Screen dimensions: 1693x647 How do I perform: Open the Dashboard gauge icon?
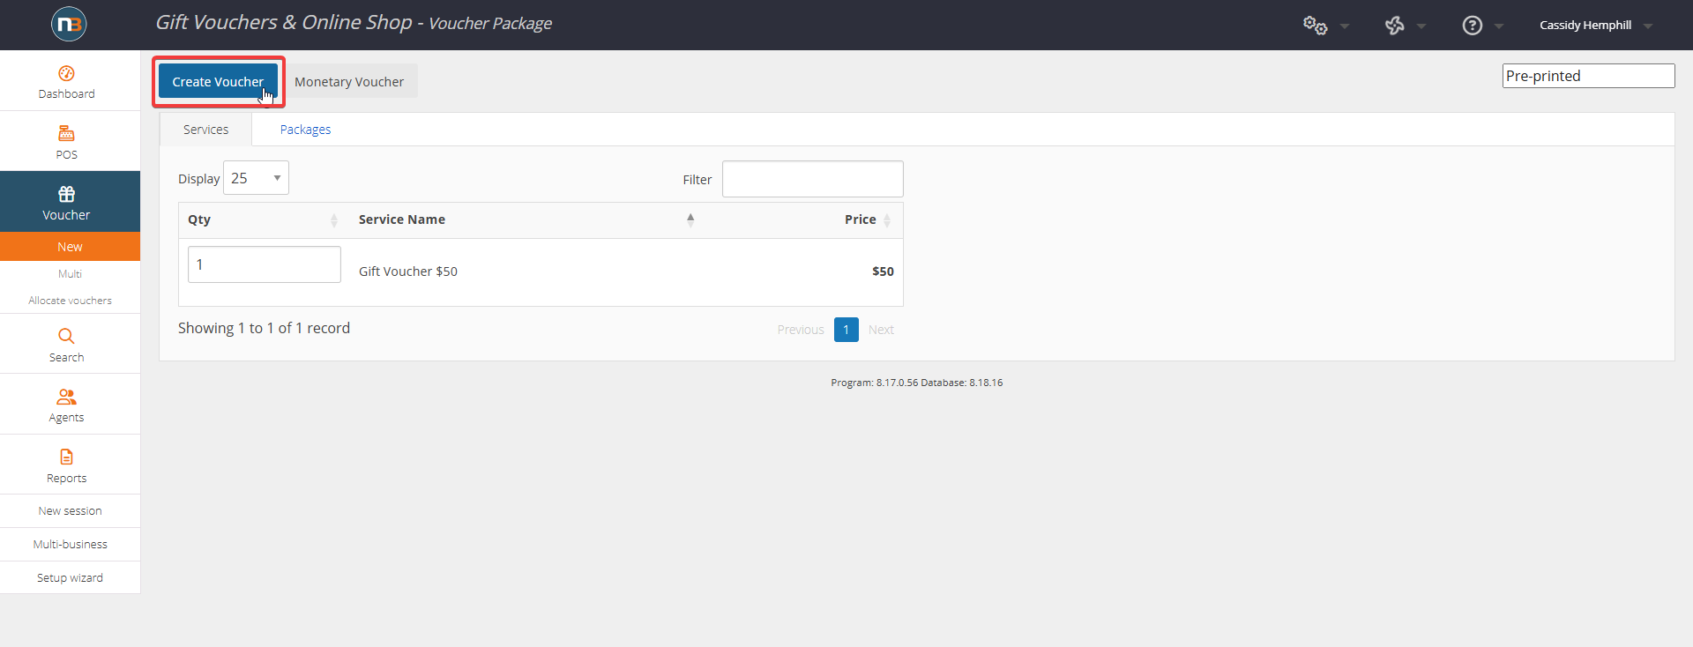pyautogui.click(x=66, y=73)
